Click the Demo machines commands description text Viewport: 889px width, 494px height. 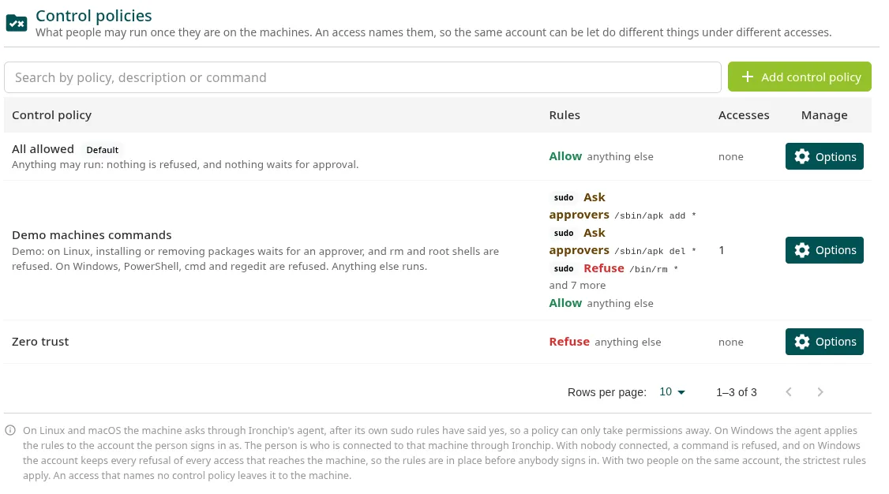pos(255,259)
